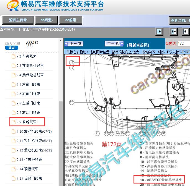Click the sidebar scrollbar up arrow
This screenshot has height=186, width=190.
click(x=61, y=41)
